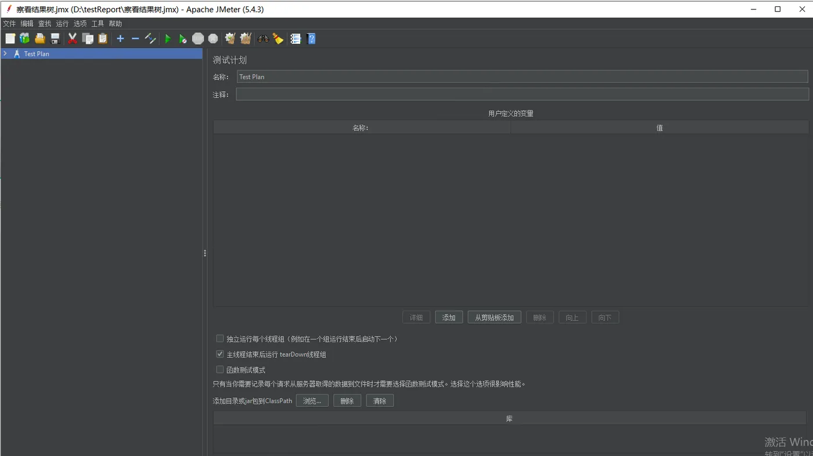Click the 名称 column header in variables table

coord(362,128)
